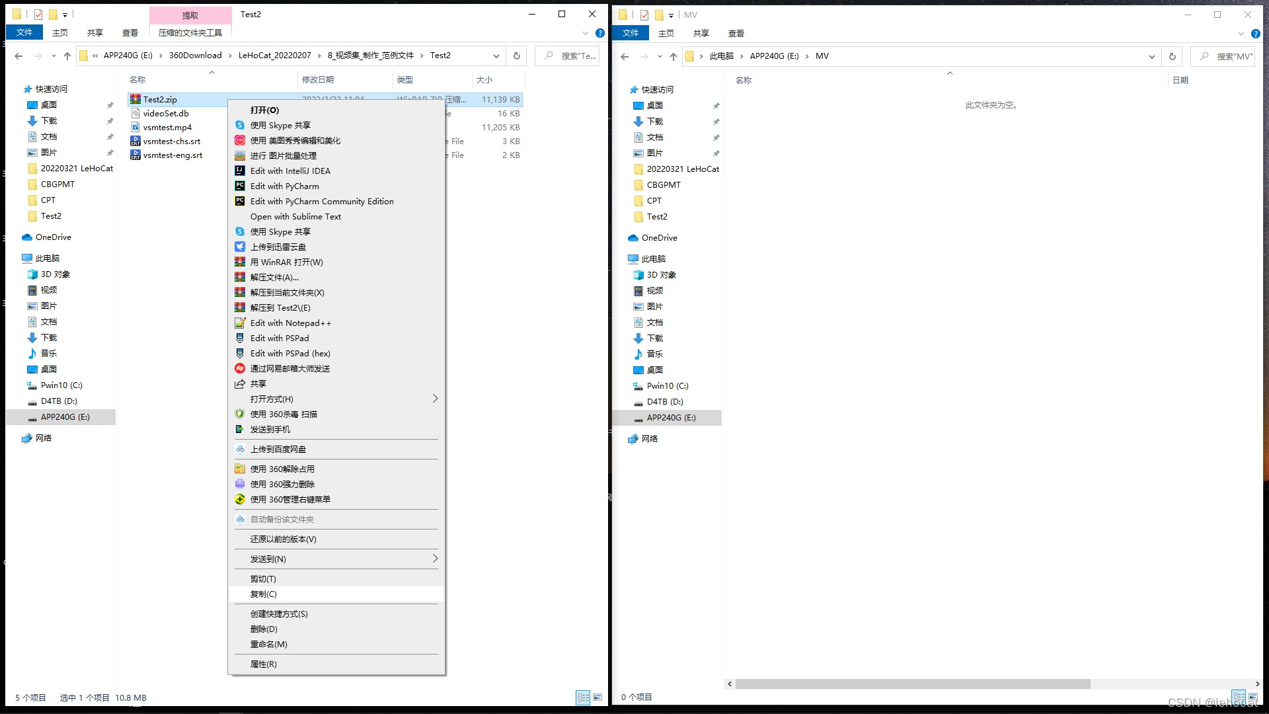Image resolution: width=1269 pixels, height=714 pixels.
Task: Open OneDrive in right navigation pane
Action: click(x=659, y=238)
